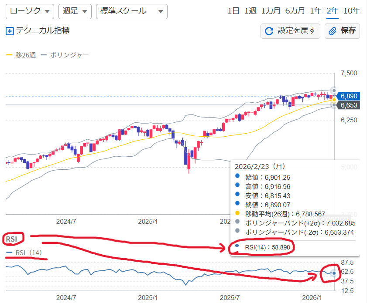
Task: Open the ローソク chart type dropdown
Action: (30, 11)
